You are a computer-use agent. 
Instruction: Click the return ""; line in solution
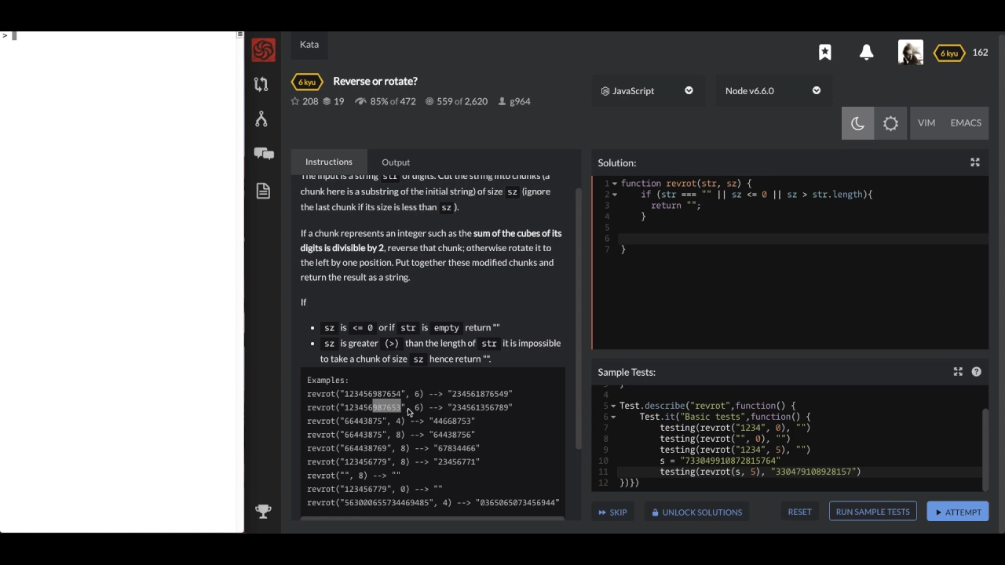coord(675,206)
